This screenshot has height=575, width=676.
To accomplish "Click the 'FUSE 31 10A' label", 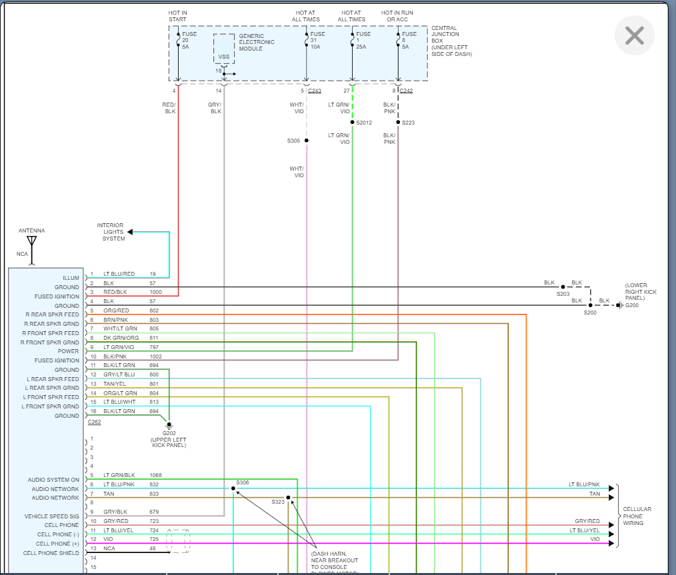I will click(x=318, y=40).
